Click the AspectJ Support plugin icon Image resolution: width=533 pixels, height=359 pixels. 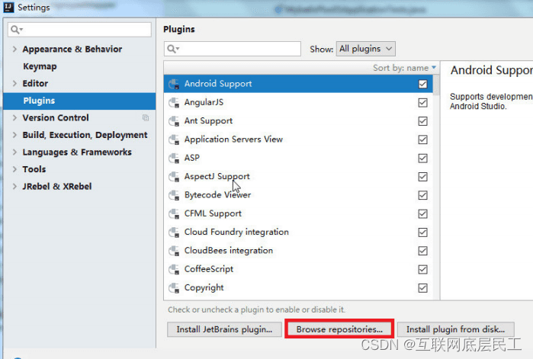[x=174, y=177]
